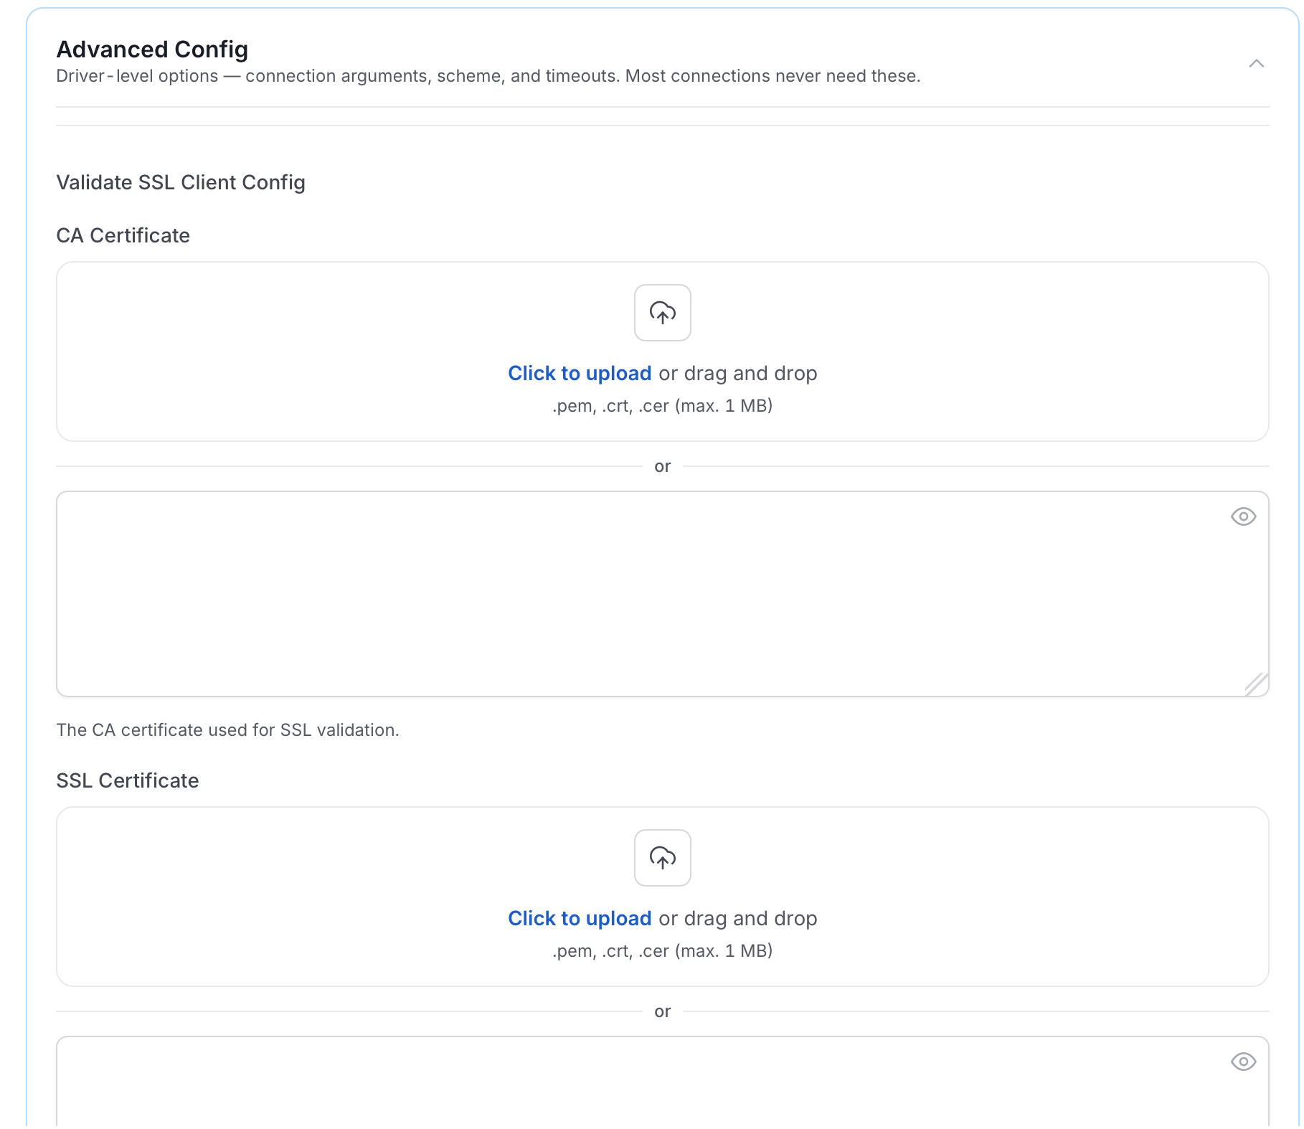Click the 'SSL Certificate' field label
Viewport: 1304px width, 1129px height.
coord(128,780)
